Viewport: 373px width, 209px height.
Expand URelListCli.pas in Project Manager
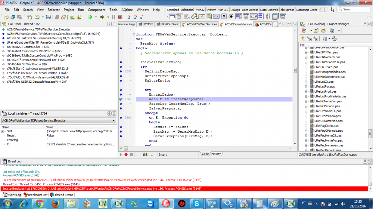click(x=306, y=82)
